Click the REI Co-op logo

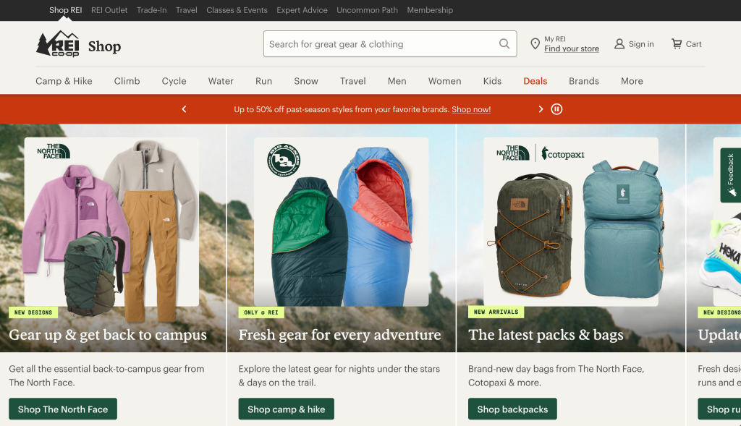(x=58, y=44)
